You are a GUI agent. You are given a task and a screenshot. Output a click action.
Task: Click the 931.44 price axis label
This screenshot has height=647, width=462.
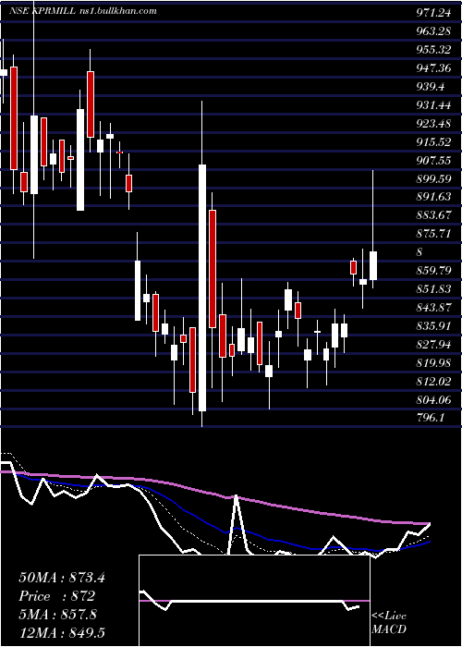(x=433, y=105)
